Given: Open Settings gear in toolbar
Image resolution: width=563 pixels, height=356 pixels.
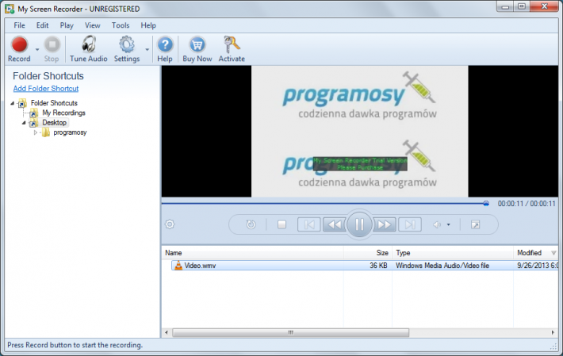Looking at the screenshot, I should click(x=127, y=49).
